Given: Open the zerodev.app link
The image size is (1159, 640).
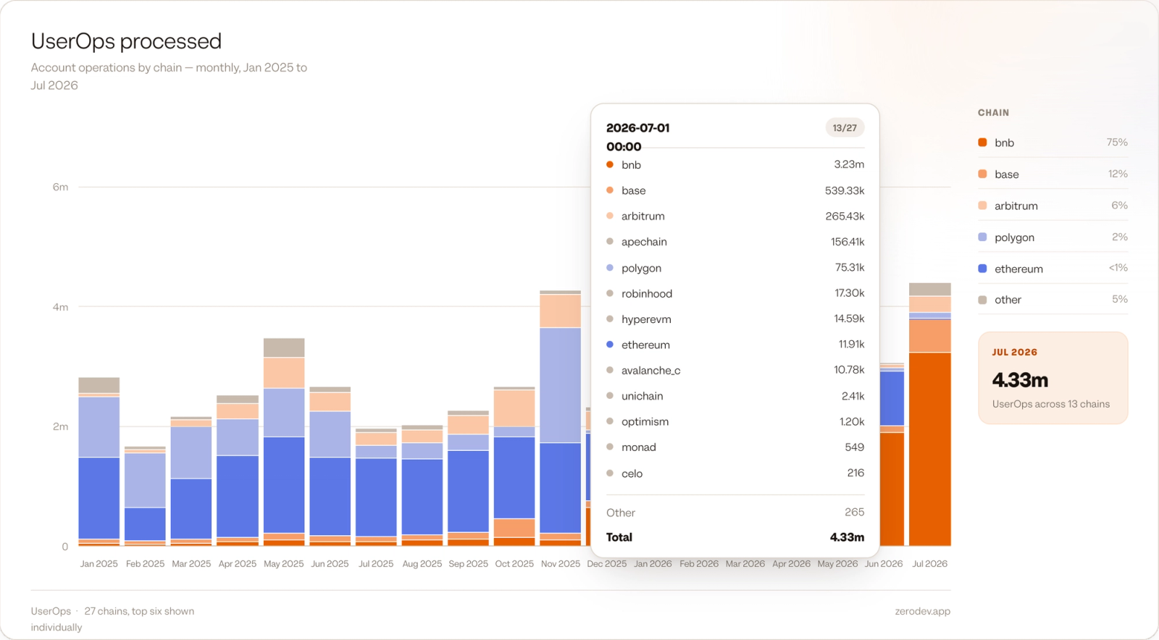Looking at the screenshot, I should click(922, 611).
